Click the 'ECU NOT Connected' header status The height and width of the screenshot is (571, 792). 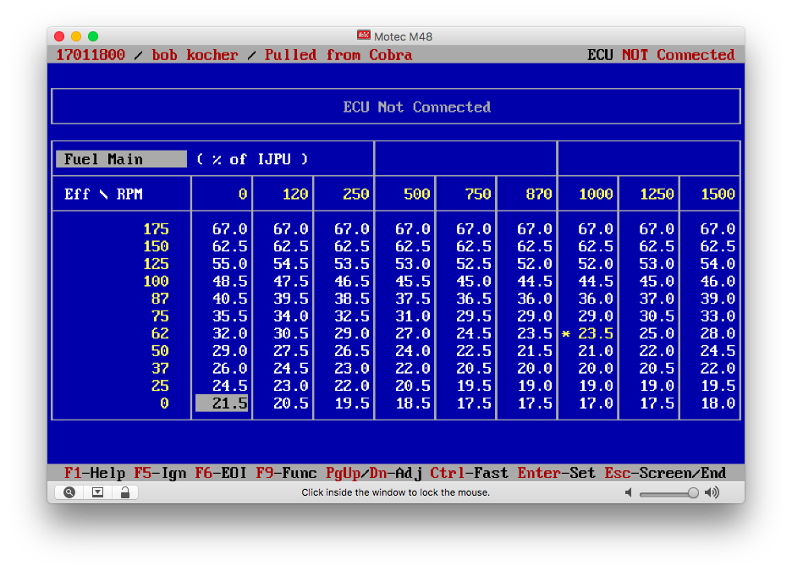click(x=661, y=54)
